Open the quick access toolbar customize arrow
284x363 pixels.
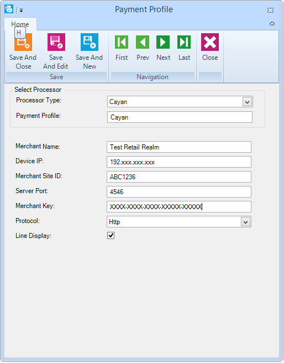tap(21, 11)
